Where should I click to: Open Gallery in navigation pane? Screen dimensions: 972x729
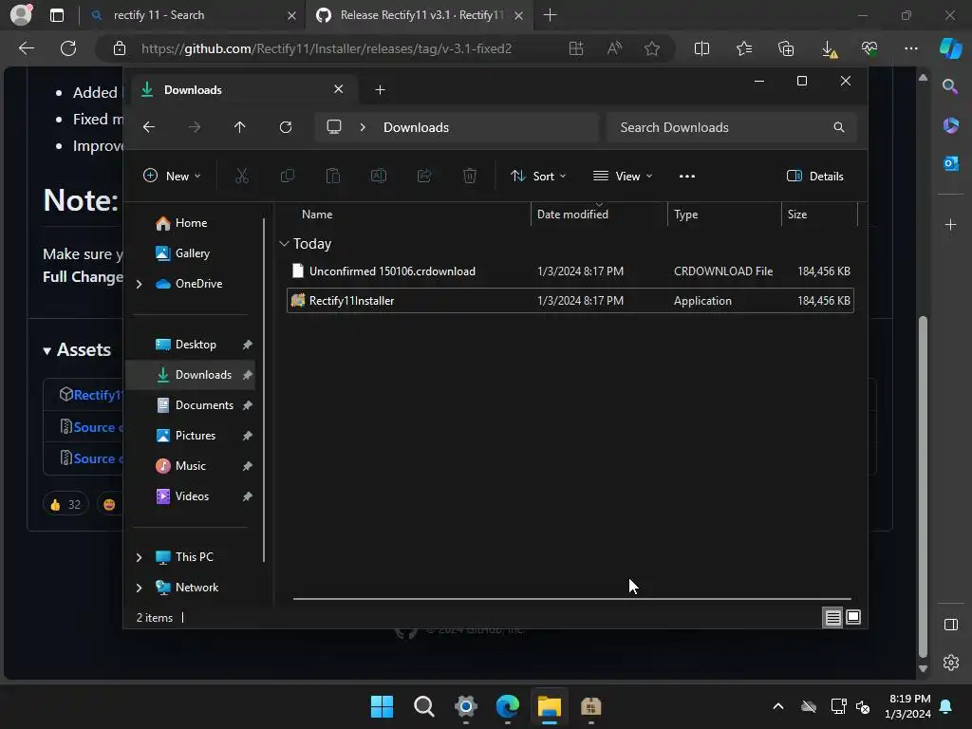(x=190, y=253)
